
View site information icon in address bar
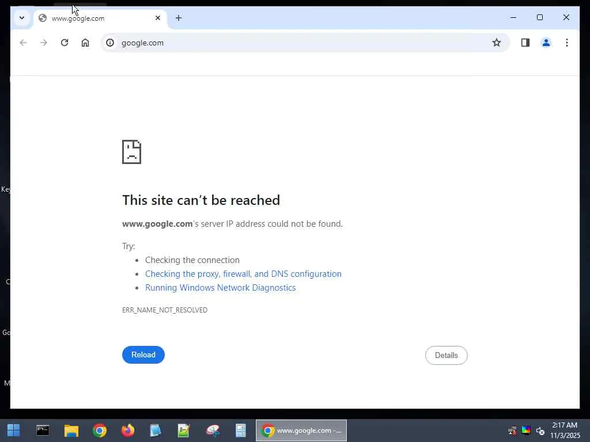pos(110,43)
